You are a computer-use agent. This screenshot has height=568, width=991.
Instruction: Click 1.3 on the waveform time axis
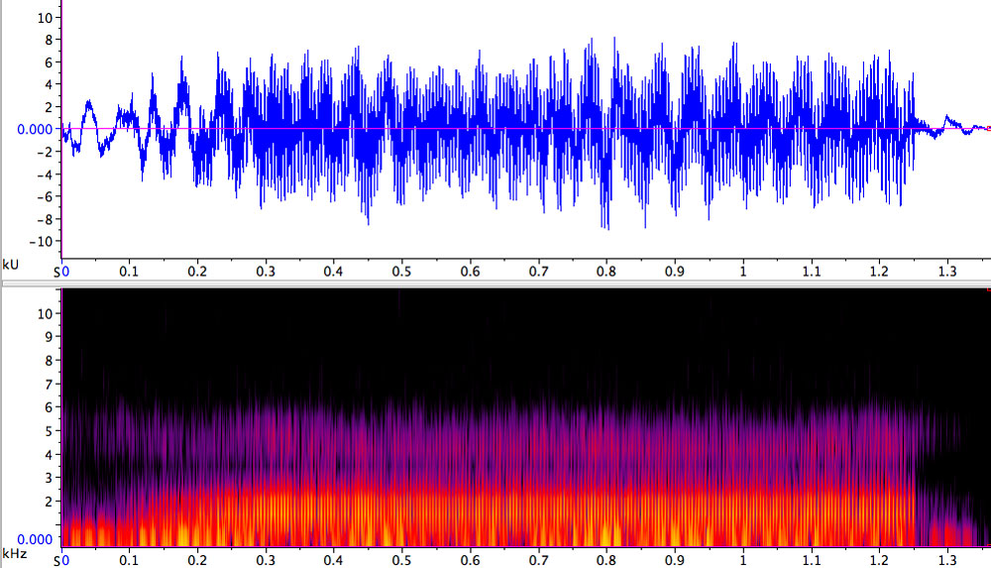947,272
